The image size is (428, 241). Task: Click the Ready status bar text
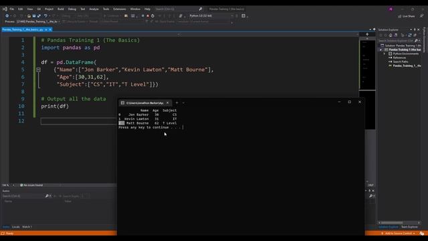click(x=9, y=234)
